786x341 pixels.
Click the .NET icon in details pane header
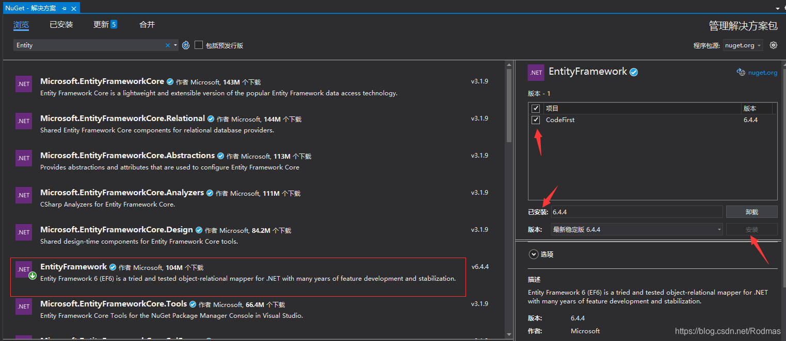[x=536, y=73]
